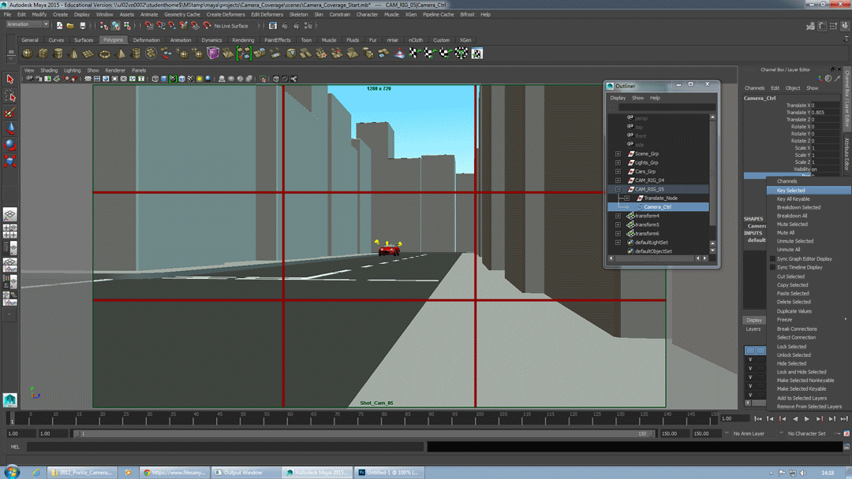Image resolution: width=852 pixels, height=479 pixels.
Task: Switch to the four-view layout icon
Action: [x=10, y=232]
